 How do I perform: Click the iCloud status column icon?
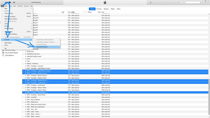63,12
